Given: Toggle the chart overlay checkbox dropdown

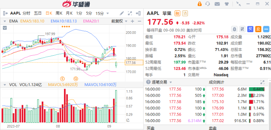Looking at the screenshot, I should coord(5,28).
